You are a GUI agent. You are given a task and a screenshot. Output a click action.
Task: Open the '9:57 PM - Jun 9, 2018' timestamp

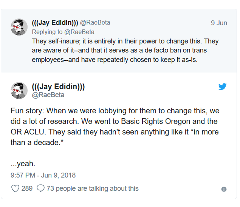(x=43, y=175)
